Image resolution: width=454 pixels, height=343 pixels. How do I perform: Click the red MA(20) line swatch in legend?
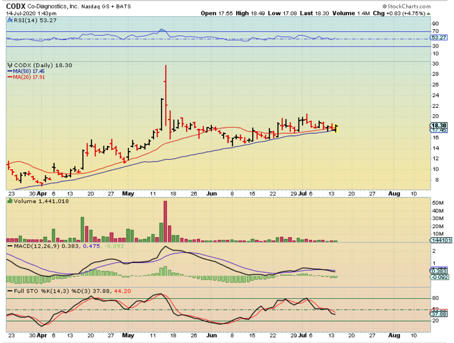pos(10,77)
